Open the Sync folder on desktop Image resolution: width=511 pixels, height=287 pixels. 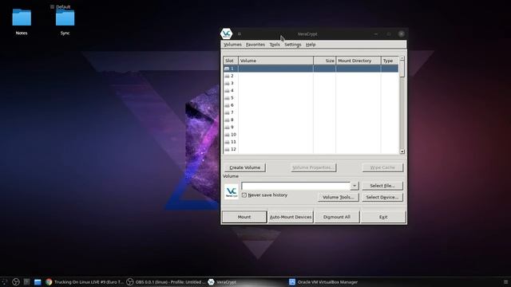(x=65, y=18)
